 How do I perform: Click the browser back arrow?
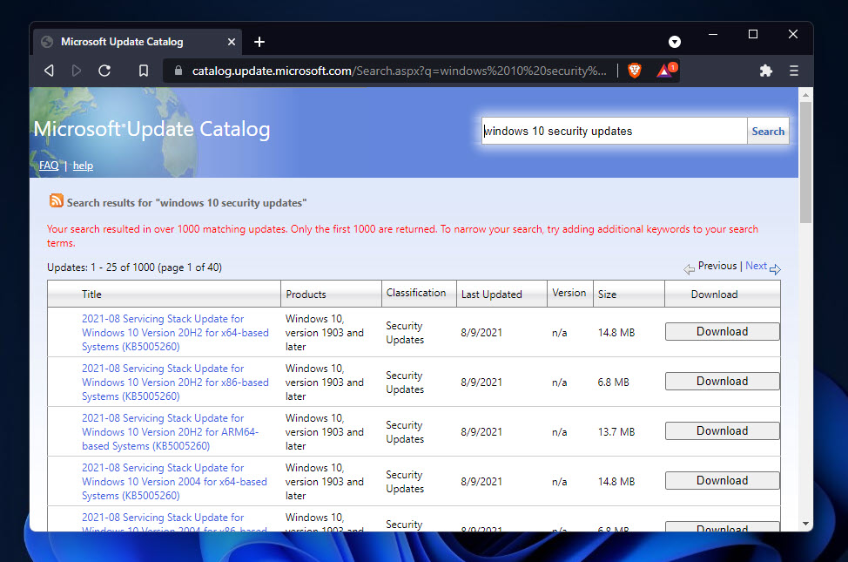click(50, 71)
